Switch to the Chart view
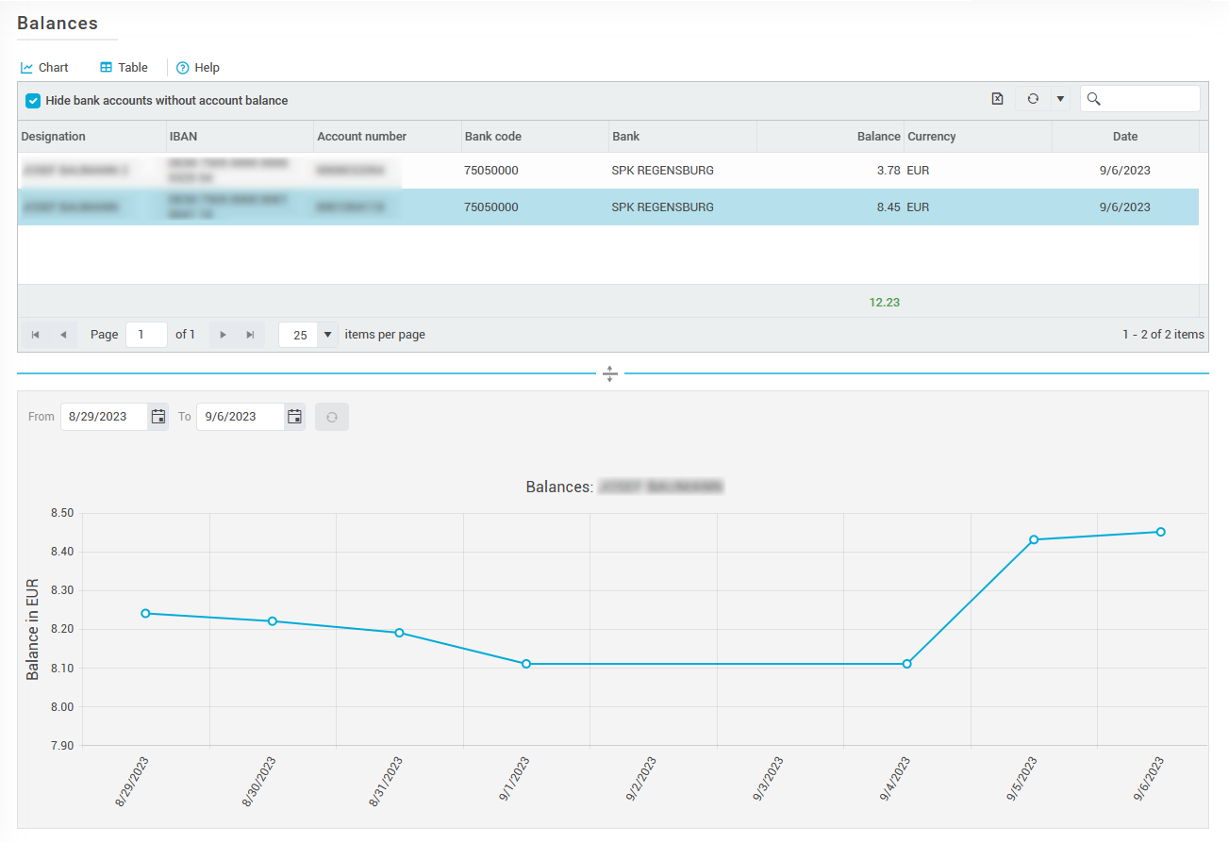Screen dimensions: 1229x843 coord(44,68)
